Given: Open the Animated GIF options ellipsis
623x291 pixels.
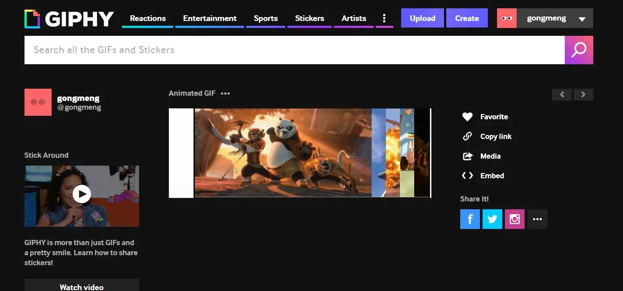Looking at the screenshot, I should click(225, 93).
